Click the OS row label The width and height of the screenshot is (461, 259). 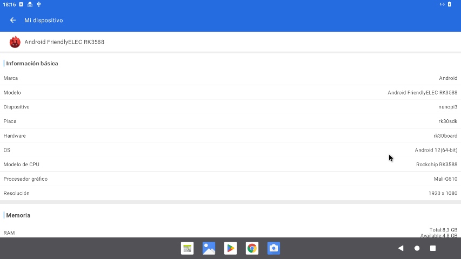7,150
